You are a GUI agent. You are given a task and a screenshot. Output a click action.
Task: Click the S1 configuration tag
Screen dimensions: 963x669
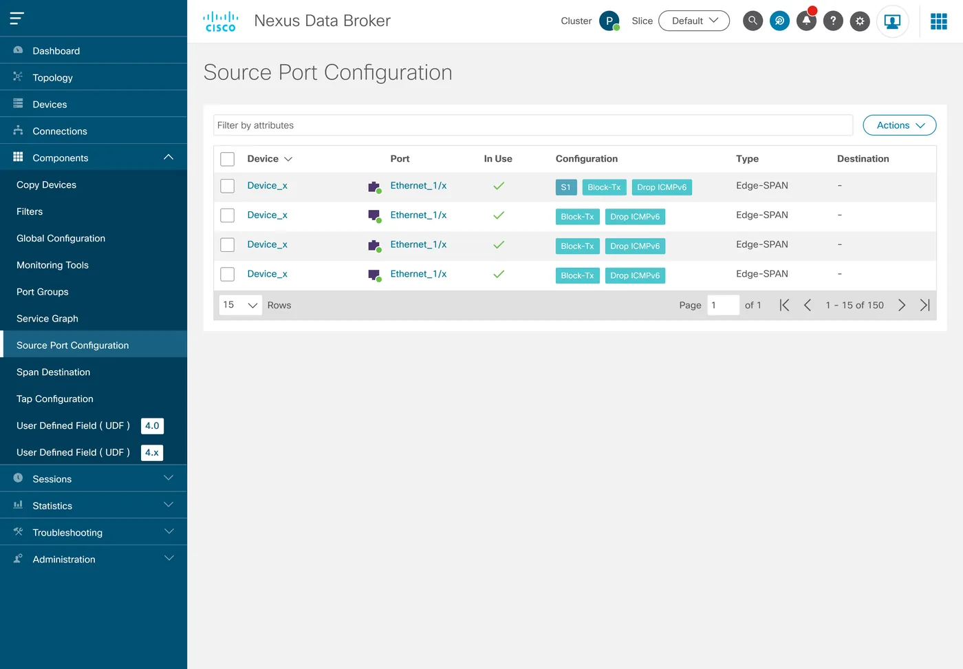point(566,187)
